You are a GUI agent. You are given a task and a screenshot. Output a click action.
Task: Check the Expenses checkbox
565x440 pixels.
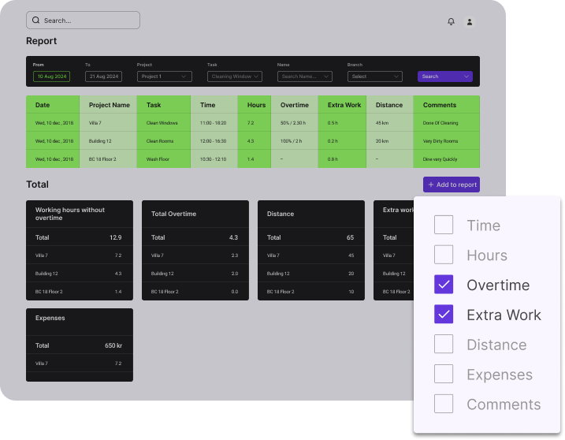(444, 375)
